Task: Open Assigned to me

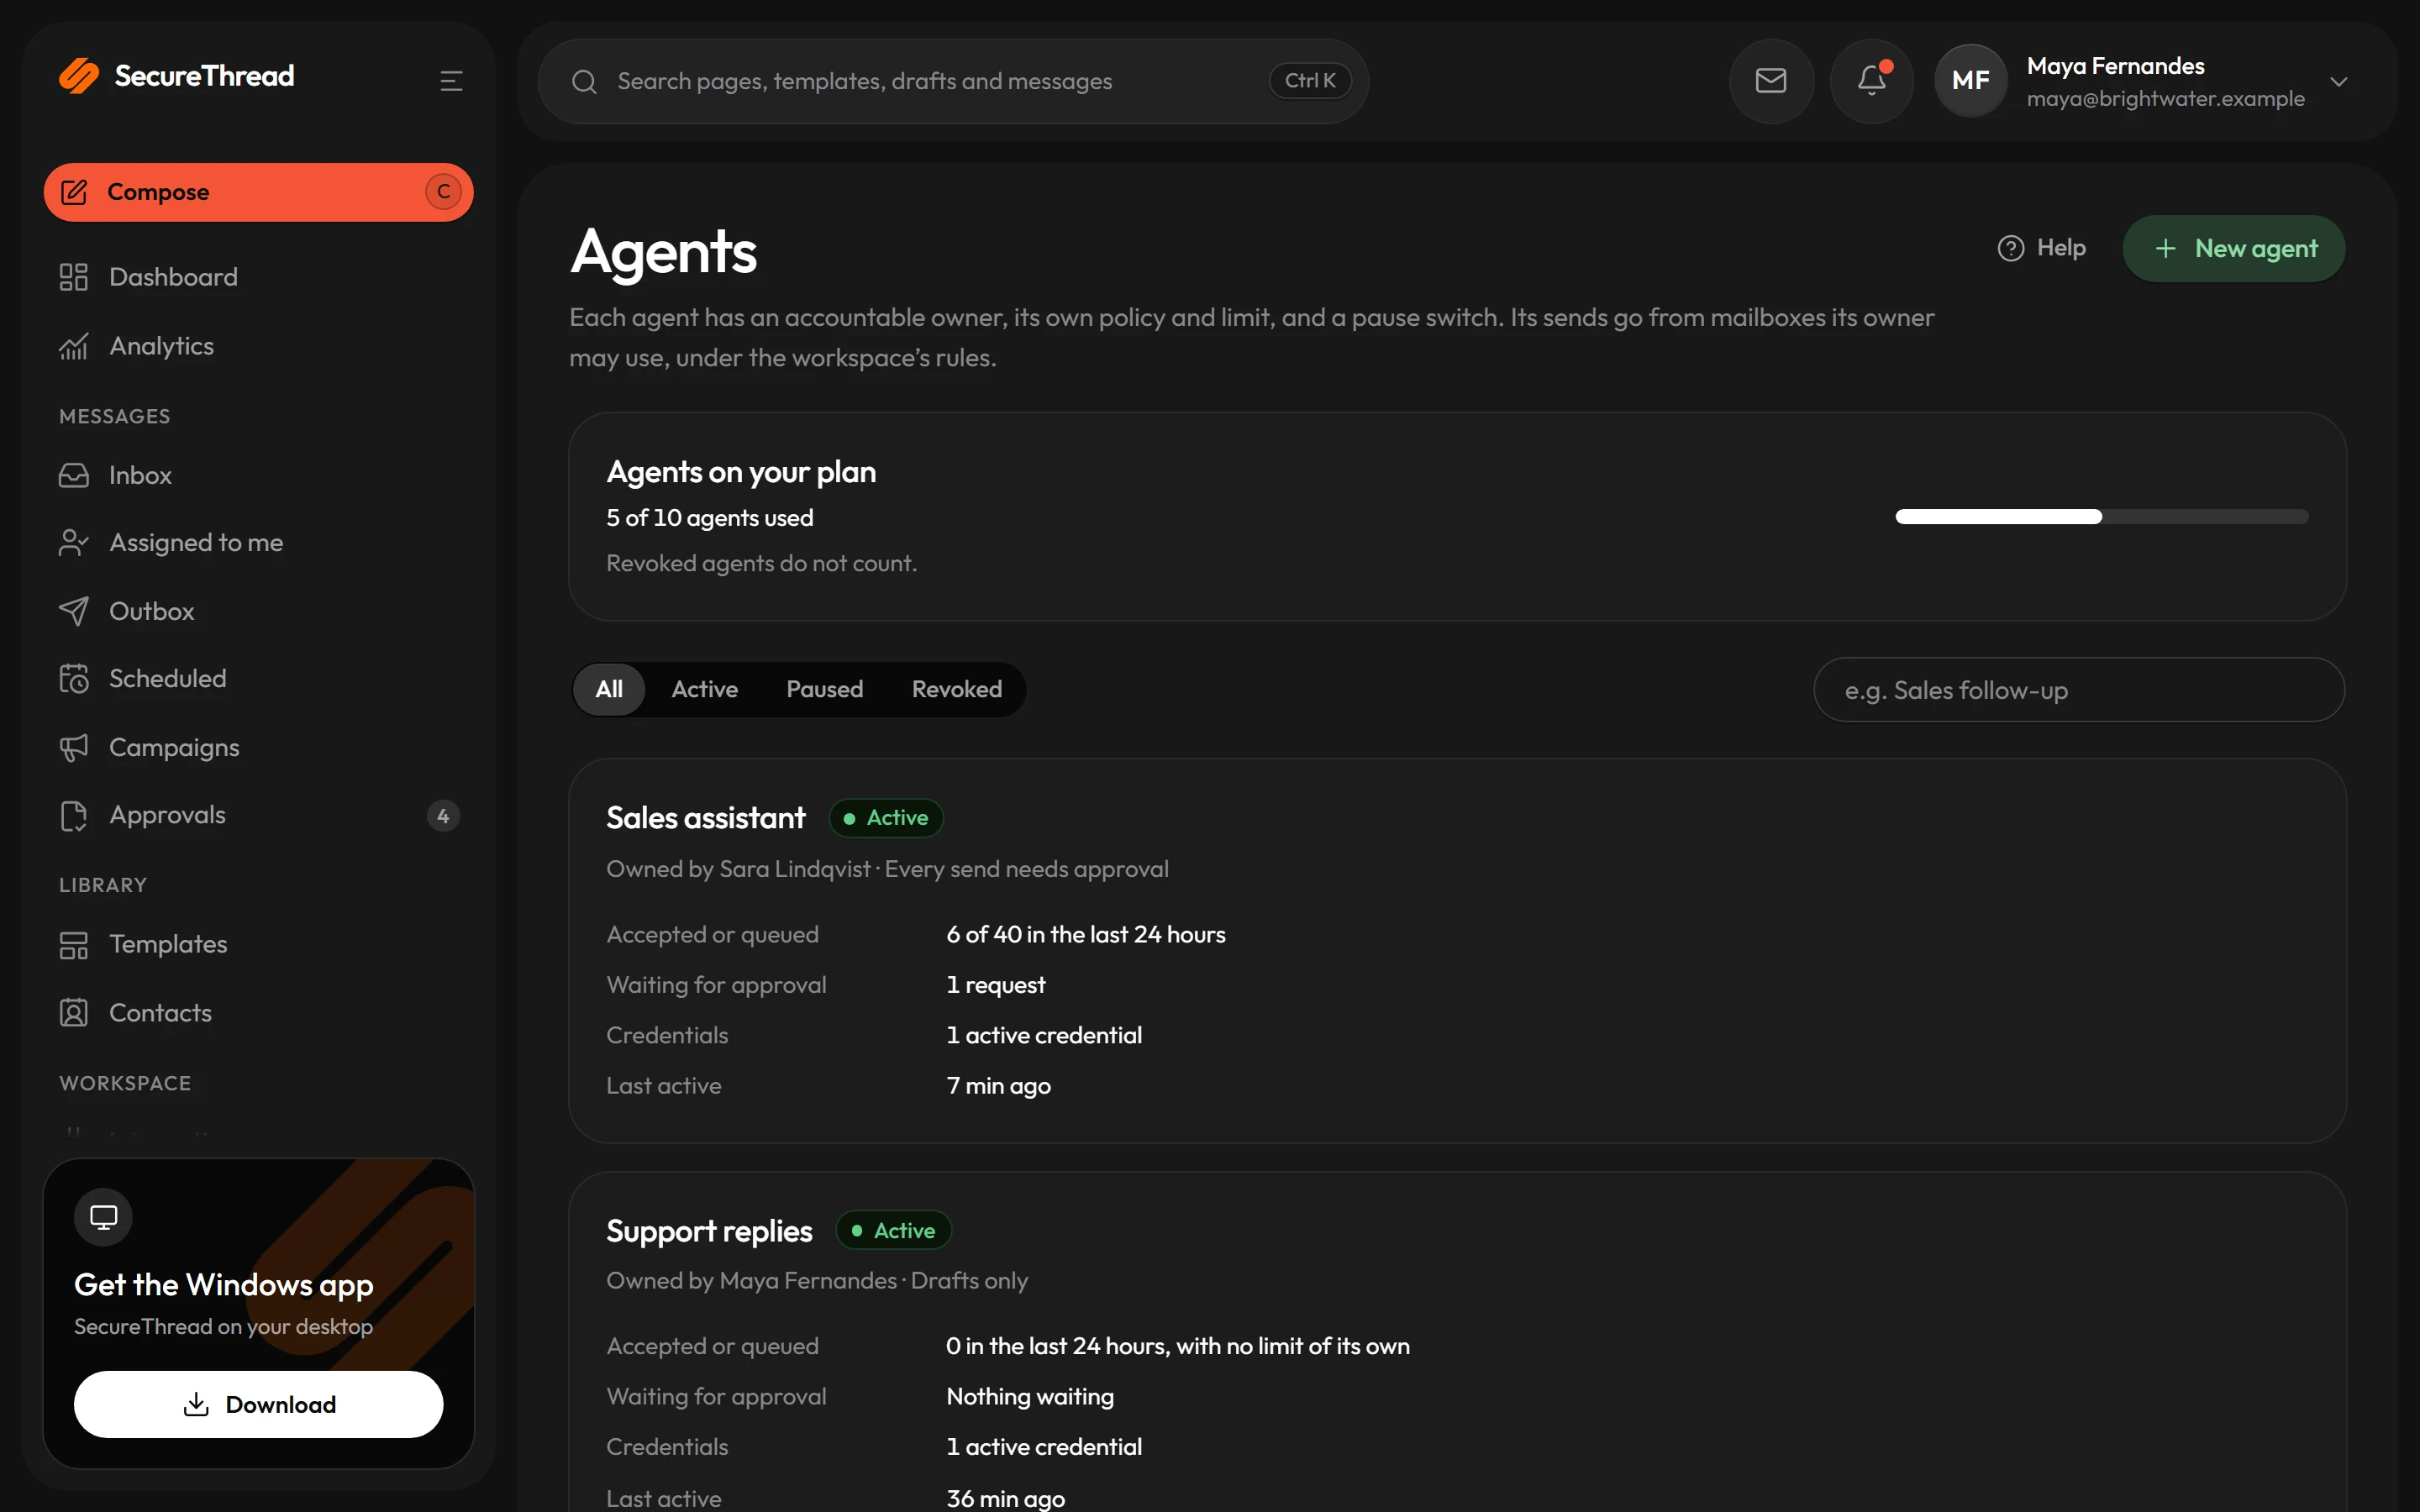Action: coord(258,543)
